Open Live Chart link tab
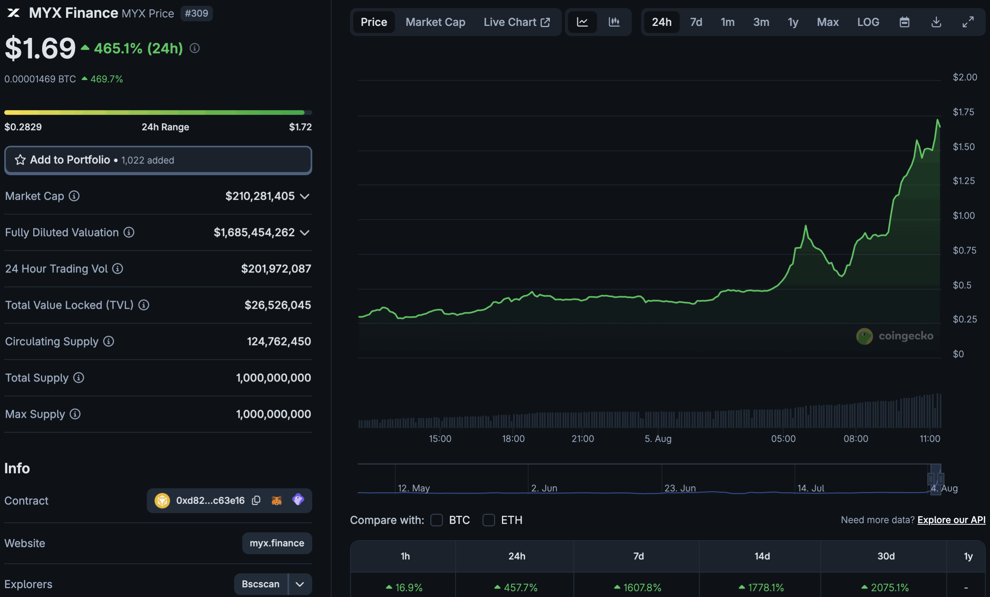This screenshot has height=597, width=990. [x=517, y=22]
